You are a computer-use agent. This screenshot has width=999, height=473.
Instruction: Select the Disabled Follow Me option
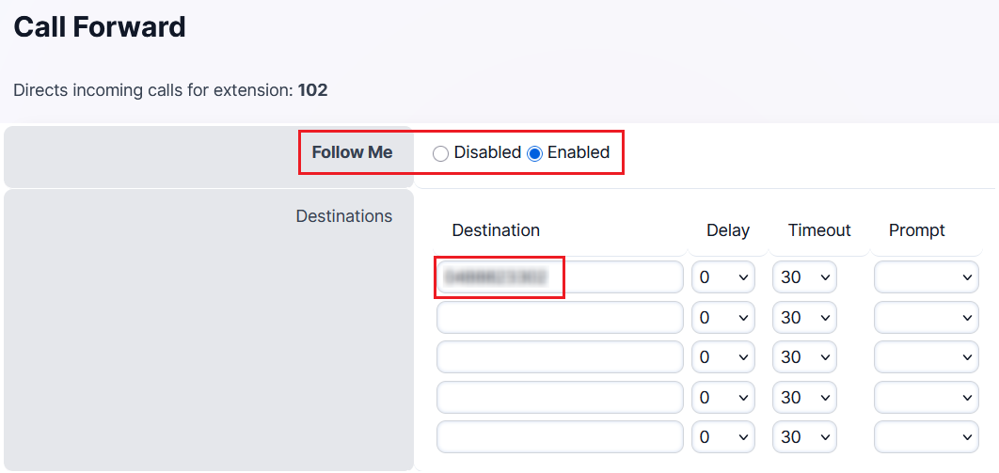coord(440,153)
